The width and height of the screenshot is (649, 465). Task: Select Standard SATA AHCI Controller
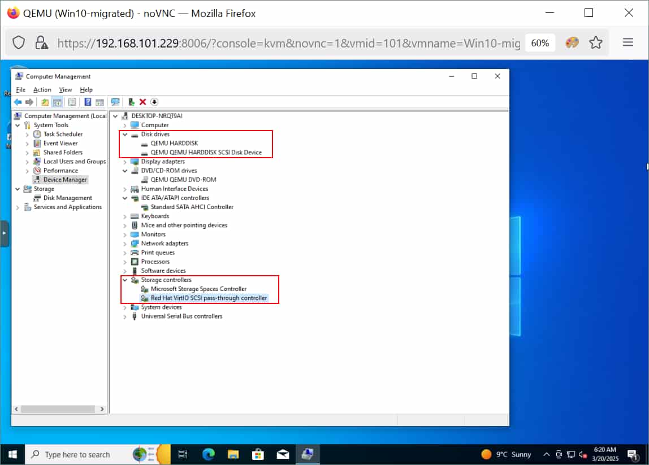point(192,207)
